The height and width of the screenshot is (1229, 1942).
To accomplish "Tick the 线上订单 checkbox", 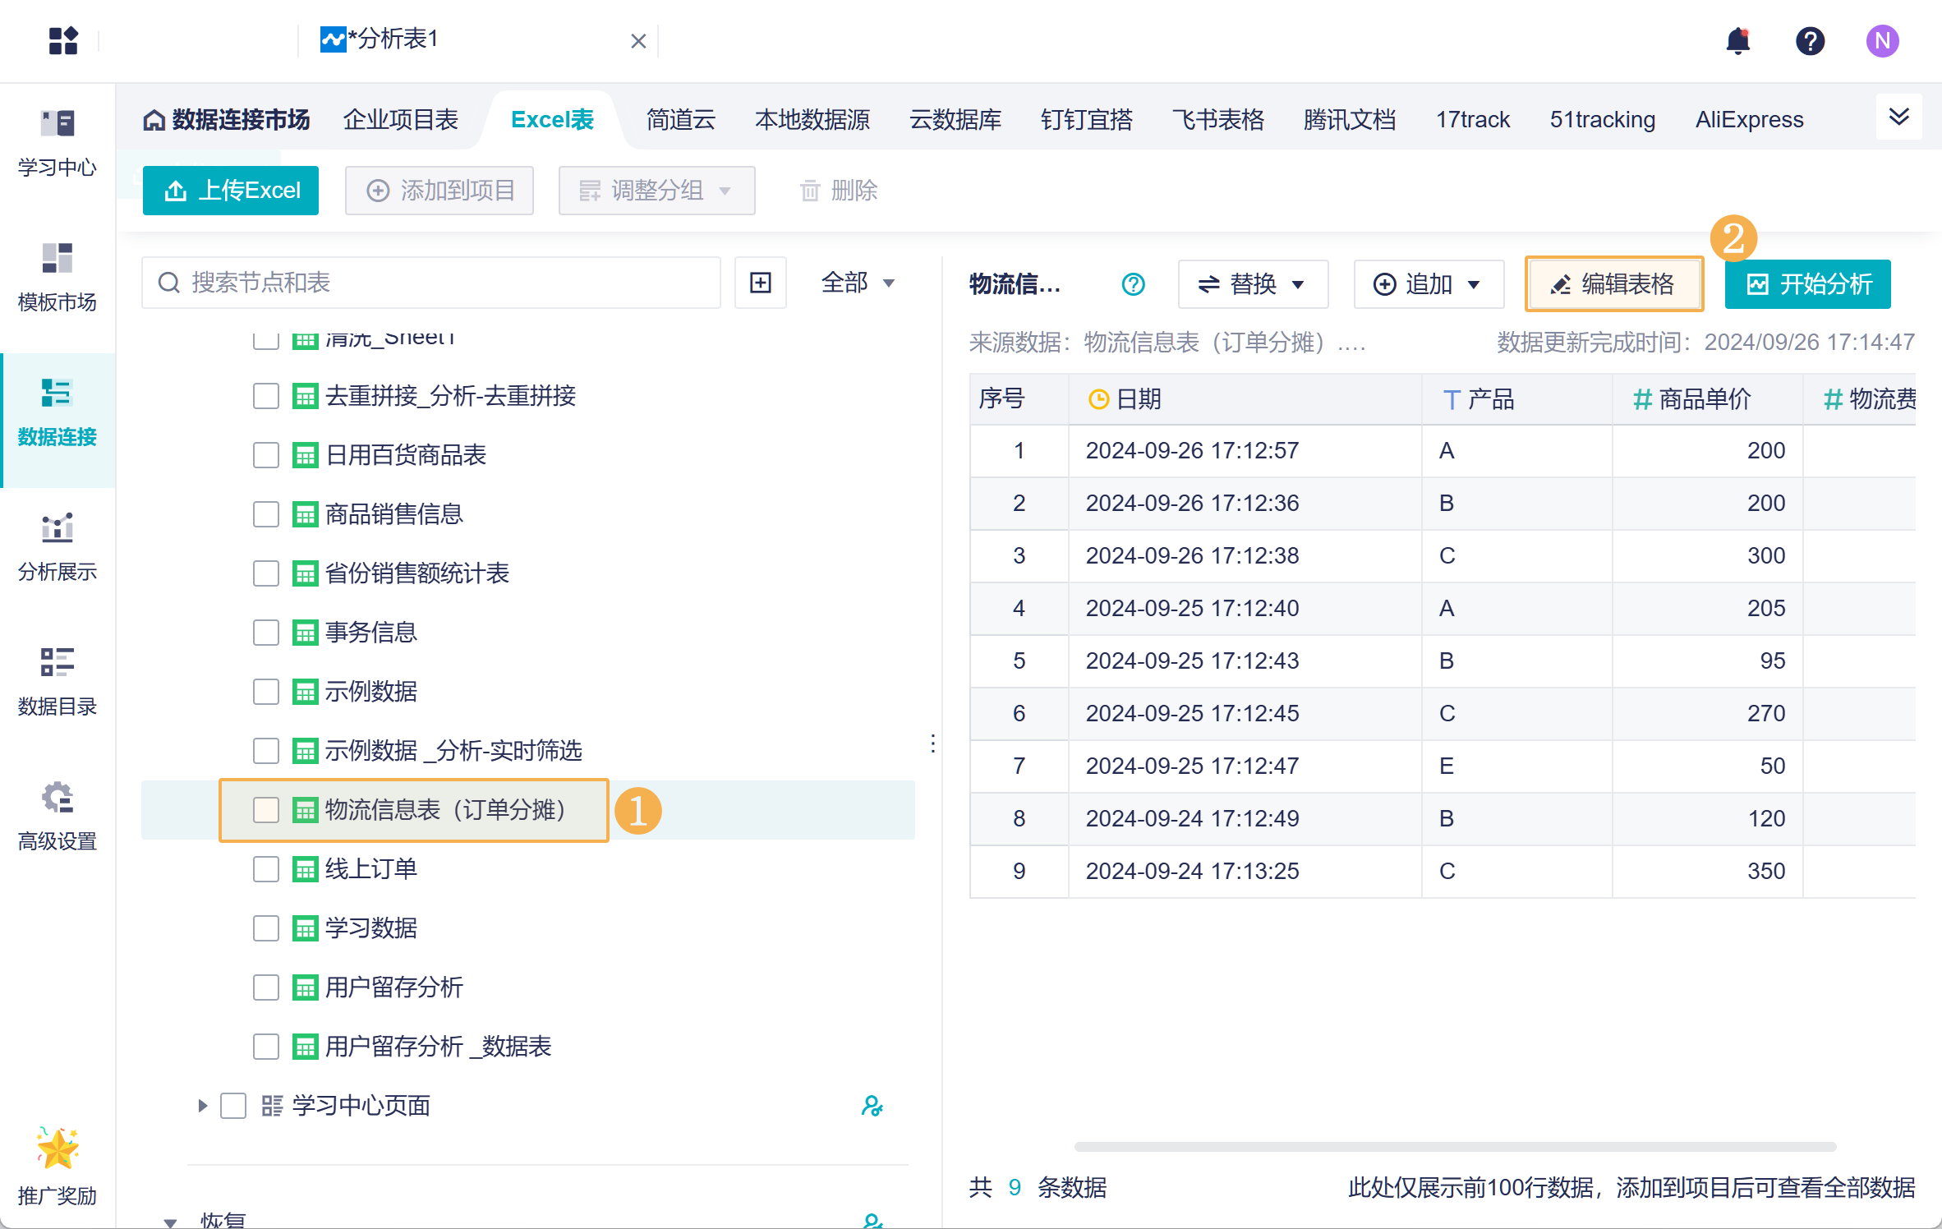I will [265, 869].
